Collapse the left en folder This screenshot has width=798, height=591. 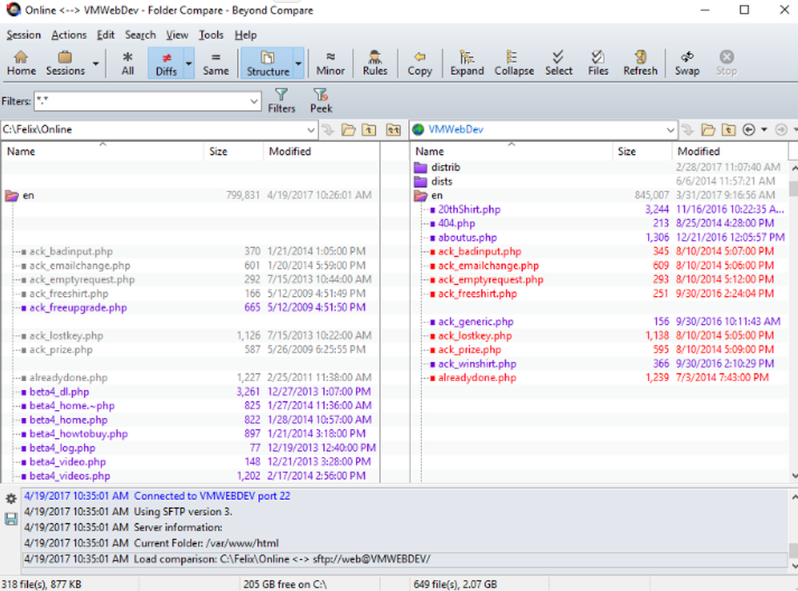tap(11, 195)
